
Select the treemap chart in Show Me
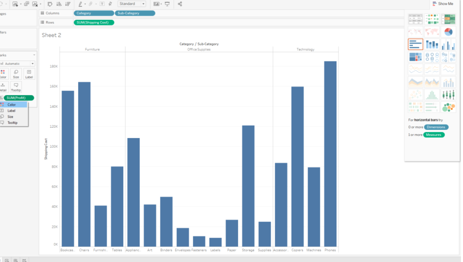(415, 57)
